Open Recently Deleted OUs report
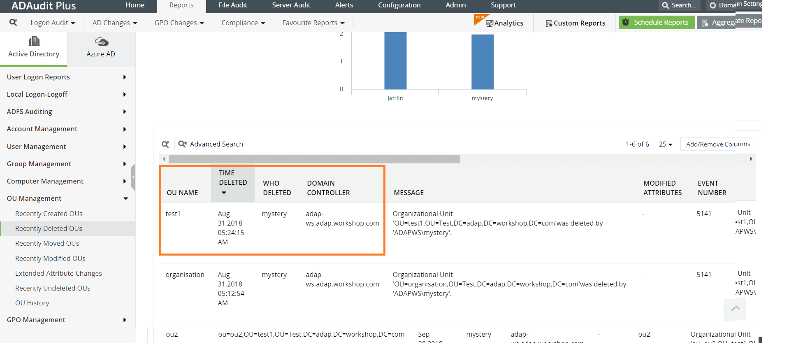 [67, 228]
